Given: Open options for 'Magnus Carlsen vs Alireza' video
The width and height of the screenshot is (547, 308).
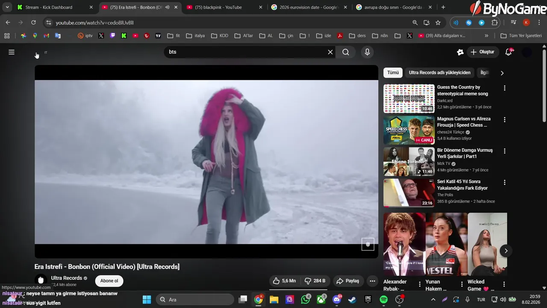Looking at the screenshot, I should [x=505, y=120].
